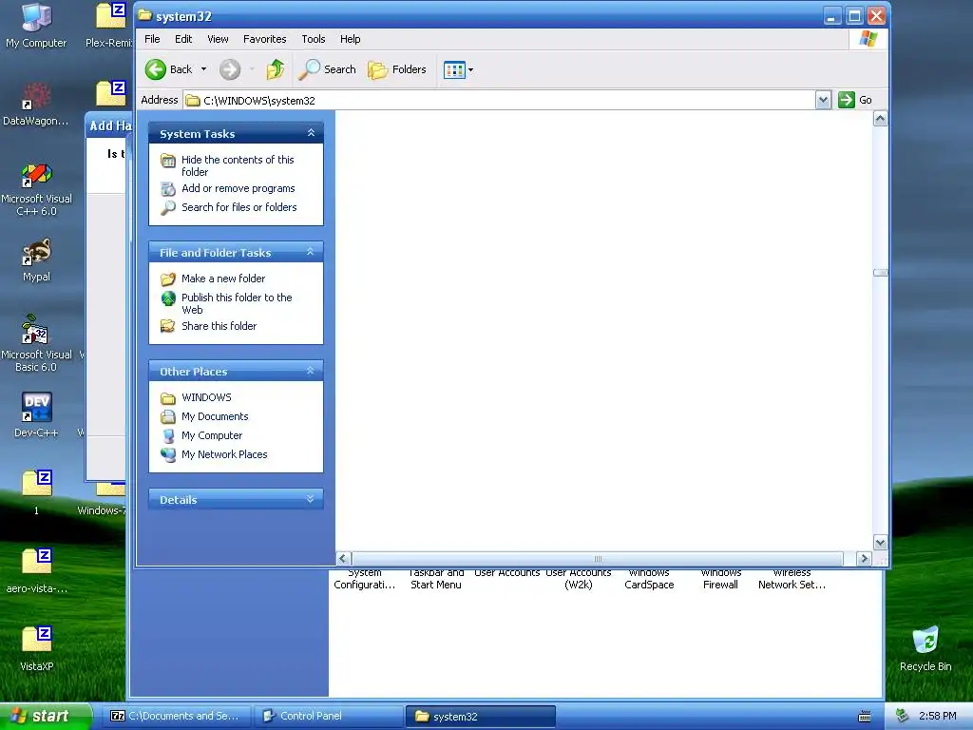Click the horizontal scrollbar right arrow
Screen dimensions: 973x730
point(863,558)
